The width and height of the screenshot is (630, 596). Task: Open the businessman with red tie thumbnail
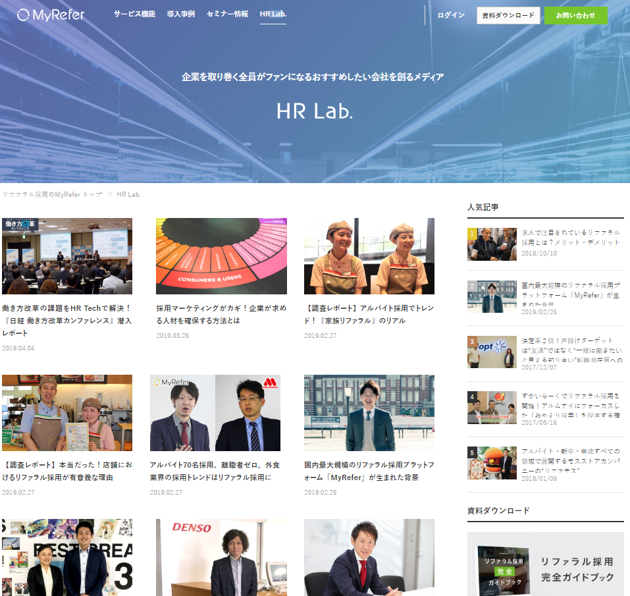tap(369, 557)
